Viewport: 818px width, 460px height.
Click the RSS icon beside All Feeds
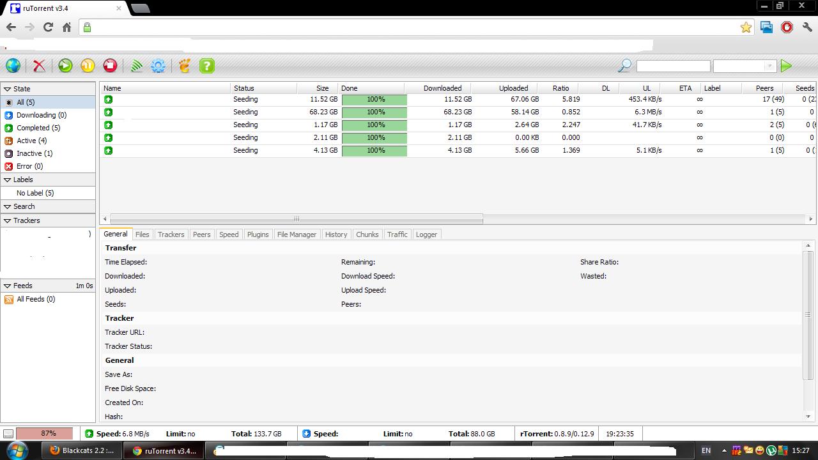(9, 300)
